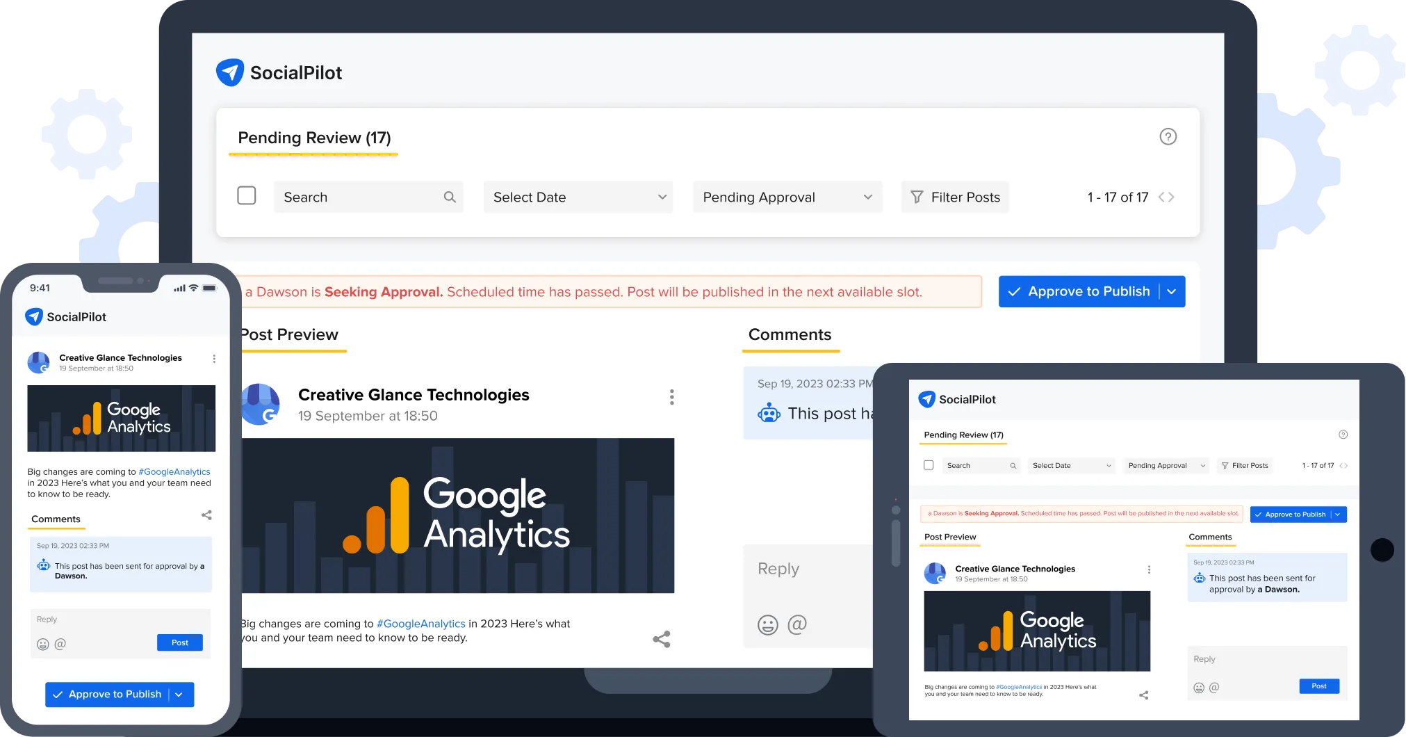Open the #GoogleAnalytics hashtag link
The height and width of the screenshot is (737, 1406).
tap(420, 624)
